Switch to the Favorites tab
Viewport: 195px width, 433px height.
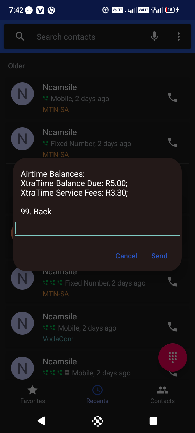[32, 394]
